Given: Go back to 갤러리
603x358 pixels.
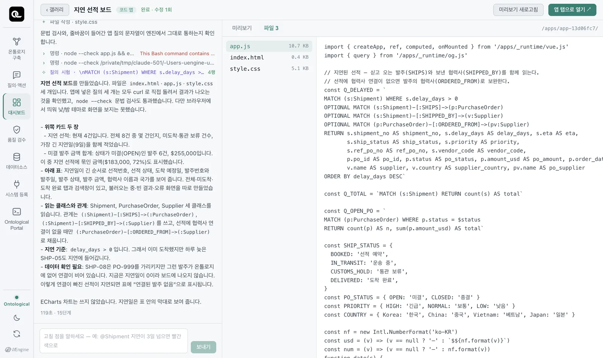Looking at the screenshot, I should (55, 10).
